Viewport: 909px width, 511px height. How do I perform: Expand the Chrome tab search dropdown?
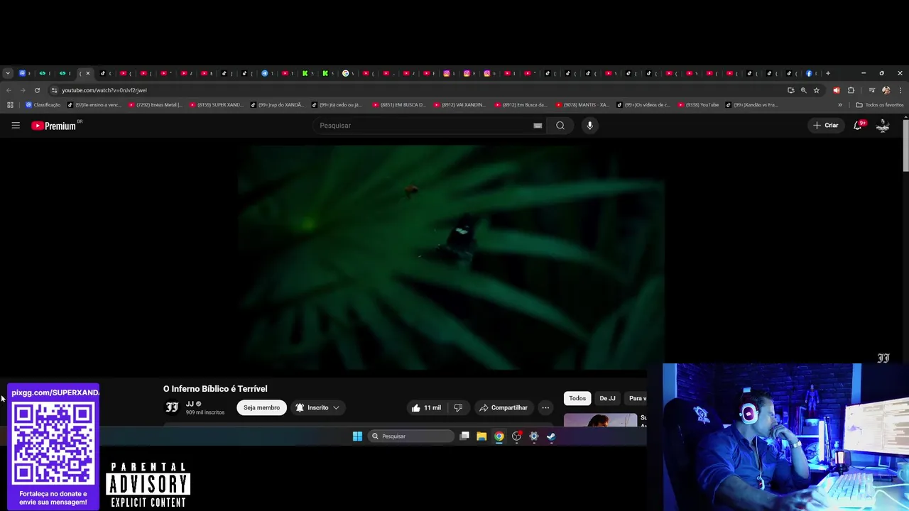click(8, 73)
